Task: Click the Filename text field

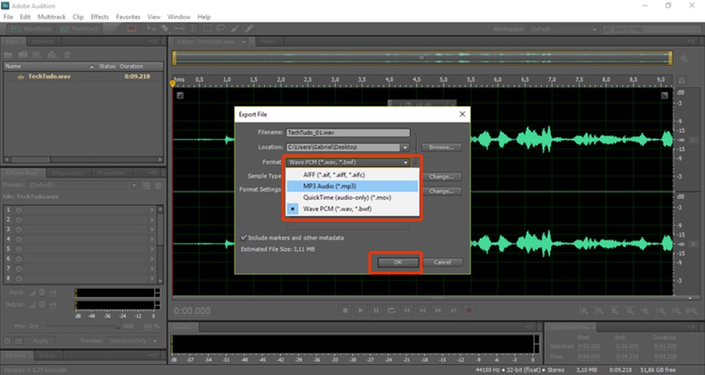Action: point(347,132)
